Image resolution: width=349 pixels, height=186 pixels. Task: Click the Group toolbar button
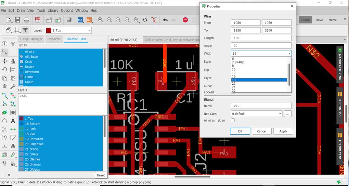tap(305, 20)
